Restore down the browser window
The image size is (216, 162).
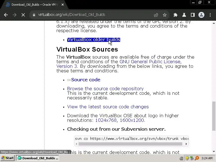[x=200, y=2]
